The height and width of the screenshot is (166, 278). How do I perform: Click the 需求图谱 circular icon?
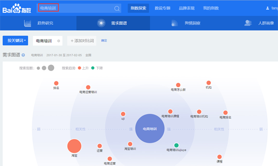101,23
